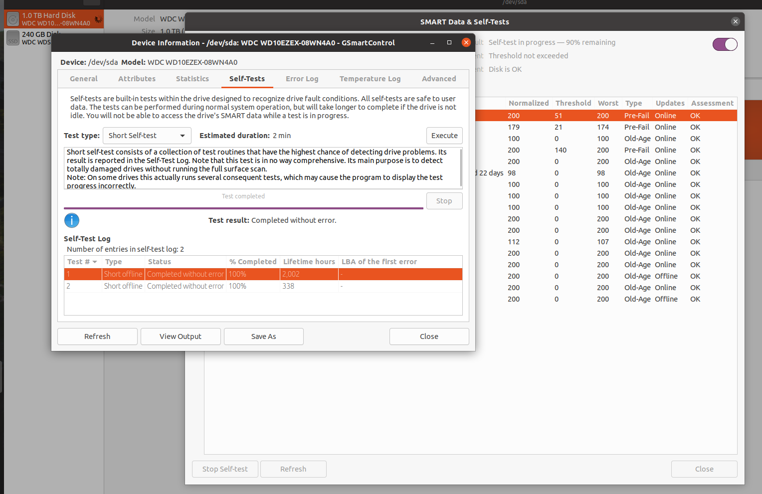The height and width of the screenshot is (494, 762).
Task: Close the SMART Data & Self-Tests dialog via X
Action: pos(735,21)
